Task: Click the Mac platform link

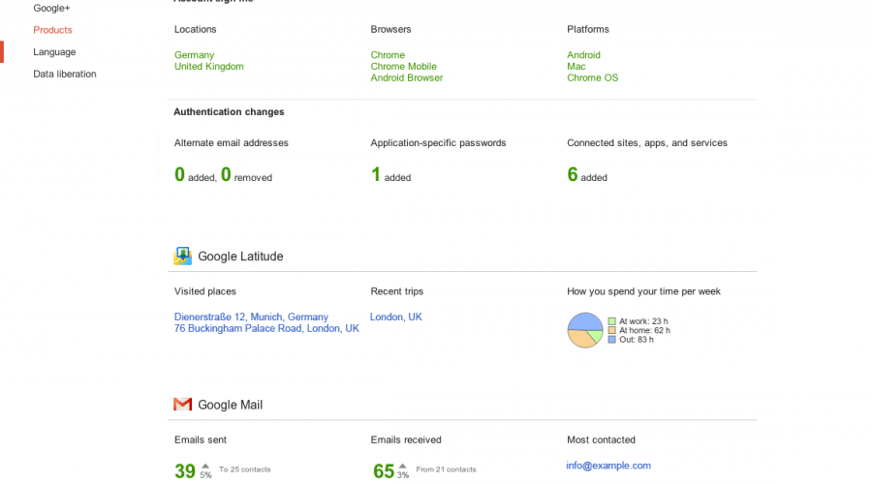Action: pos(576,66)
